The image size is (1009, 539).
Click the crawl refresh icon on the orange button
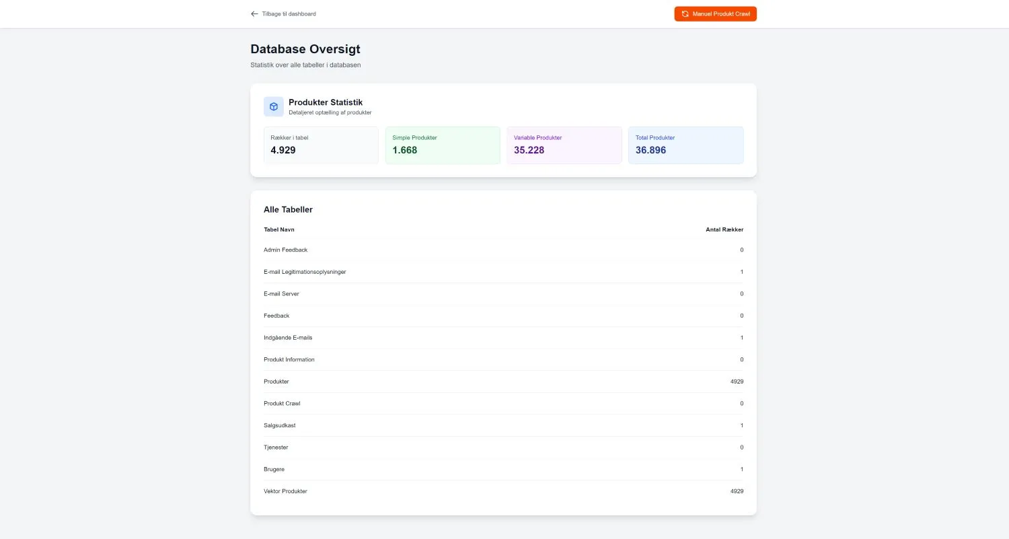coord(685,13)
